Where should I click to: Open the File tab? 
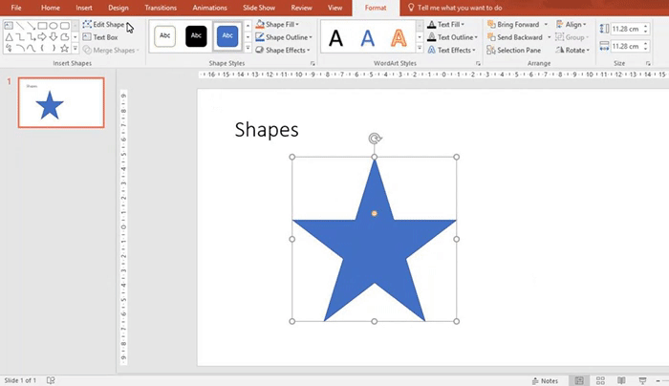[16, 8]
